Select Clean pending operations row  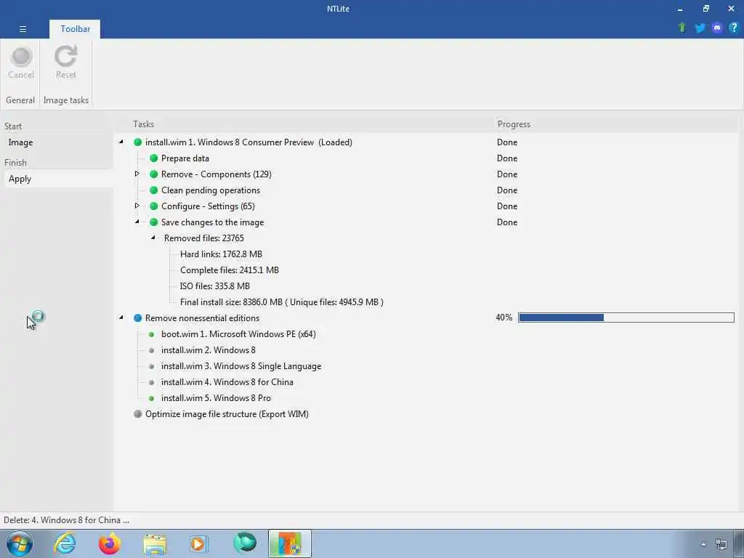(x=211, y=190)
